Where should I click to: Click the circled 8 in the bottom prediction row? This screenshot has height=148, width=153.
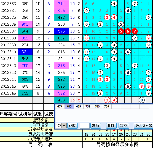click(142, 100)
